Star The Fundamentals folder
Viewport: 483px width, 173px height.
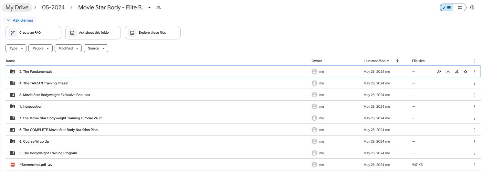[x=465, y=72]
